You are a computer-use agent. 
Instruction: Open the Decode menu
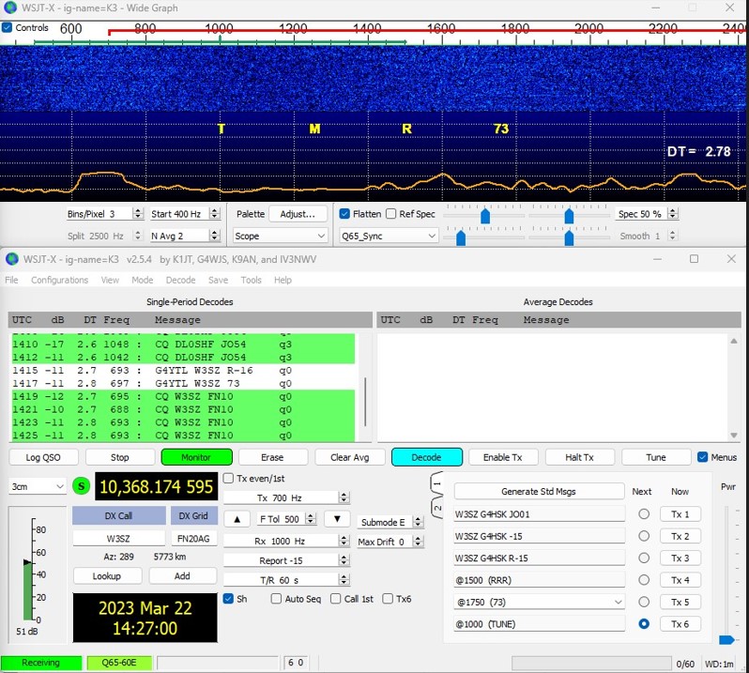pyautogui.click(x=180, y=280)
